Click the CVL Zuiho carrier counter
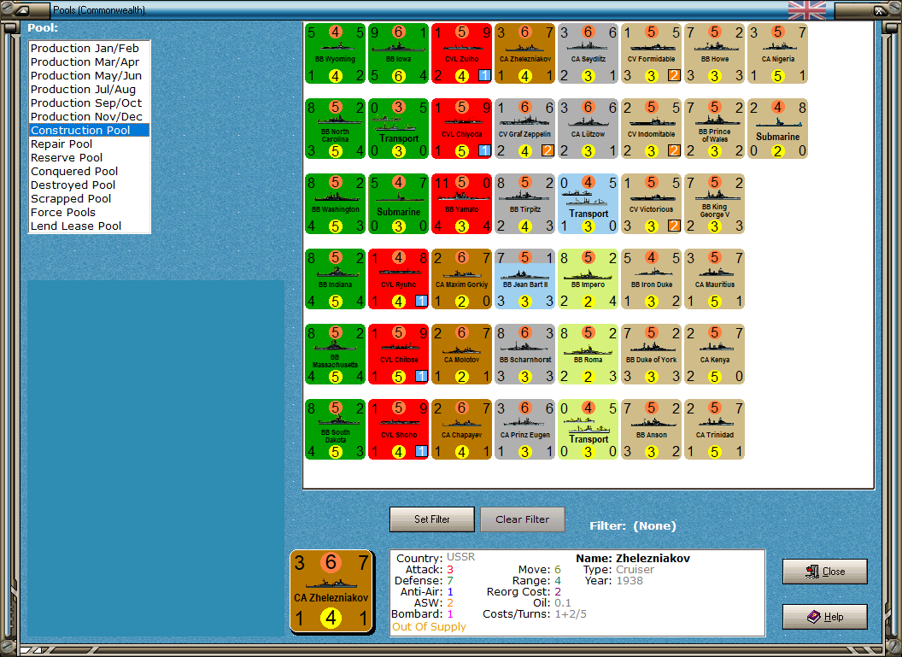 point(462,54)
